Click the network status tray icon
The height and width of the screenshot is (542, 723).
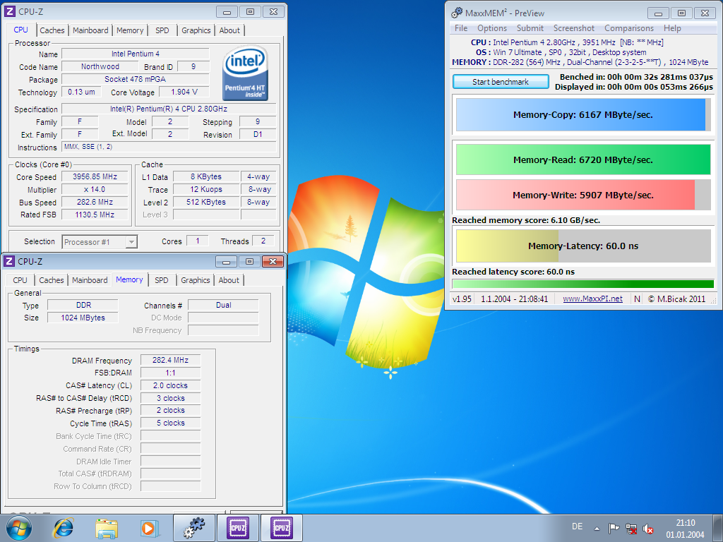pos(631,529)
